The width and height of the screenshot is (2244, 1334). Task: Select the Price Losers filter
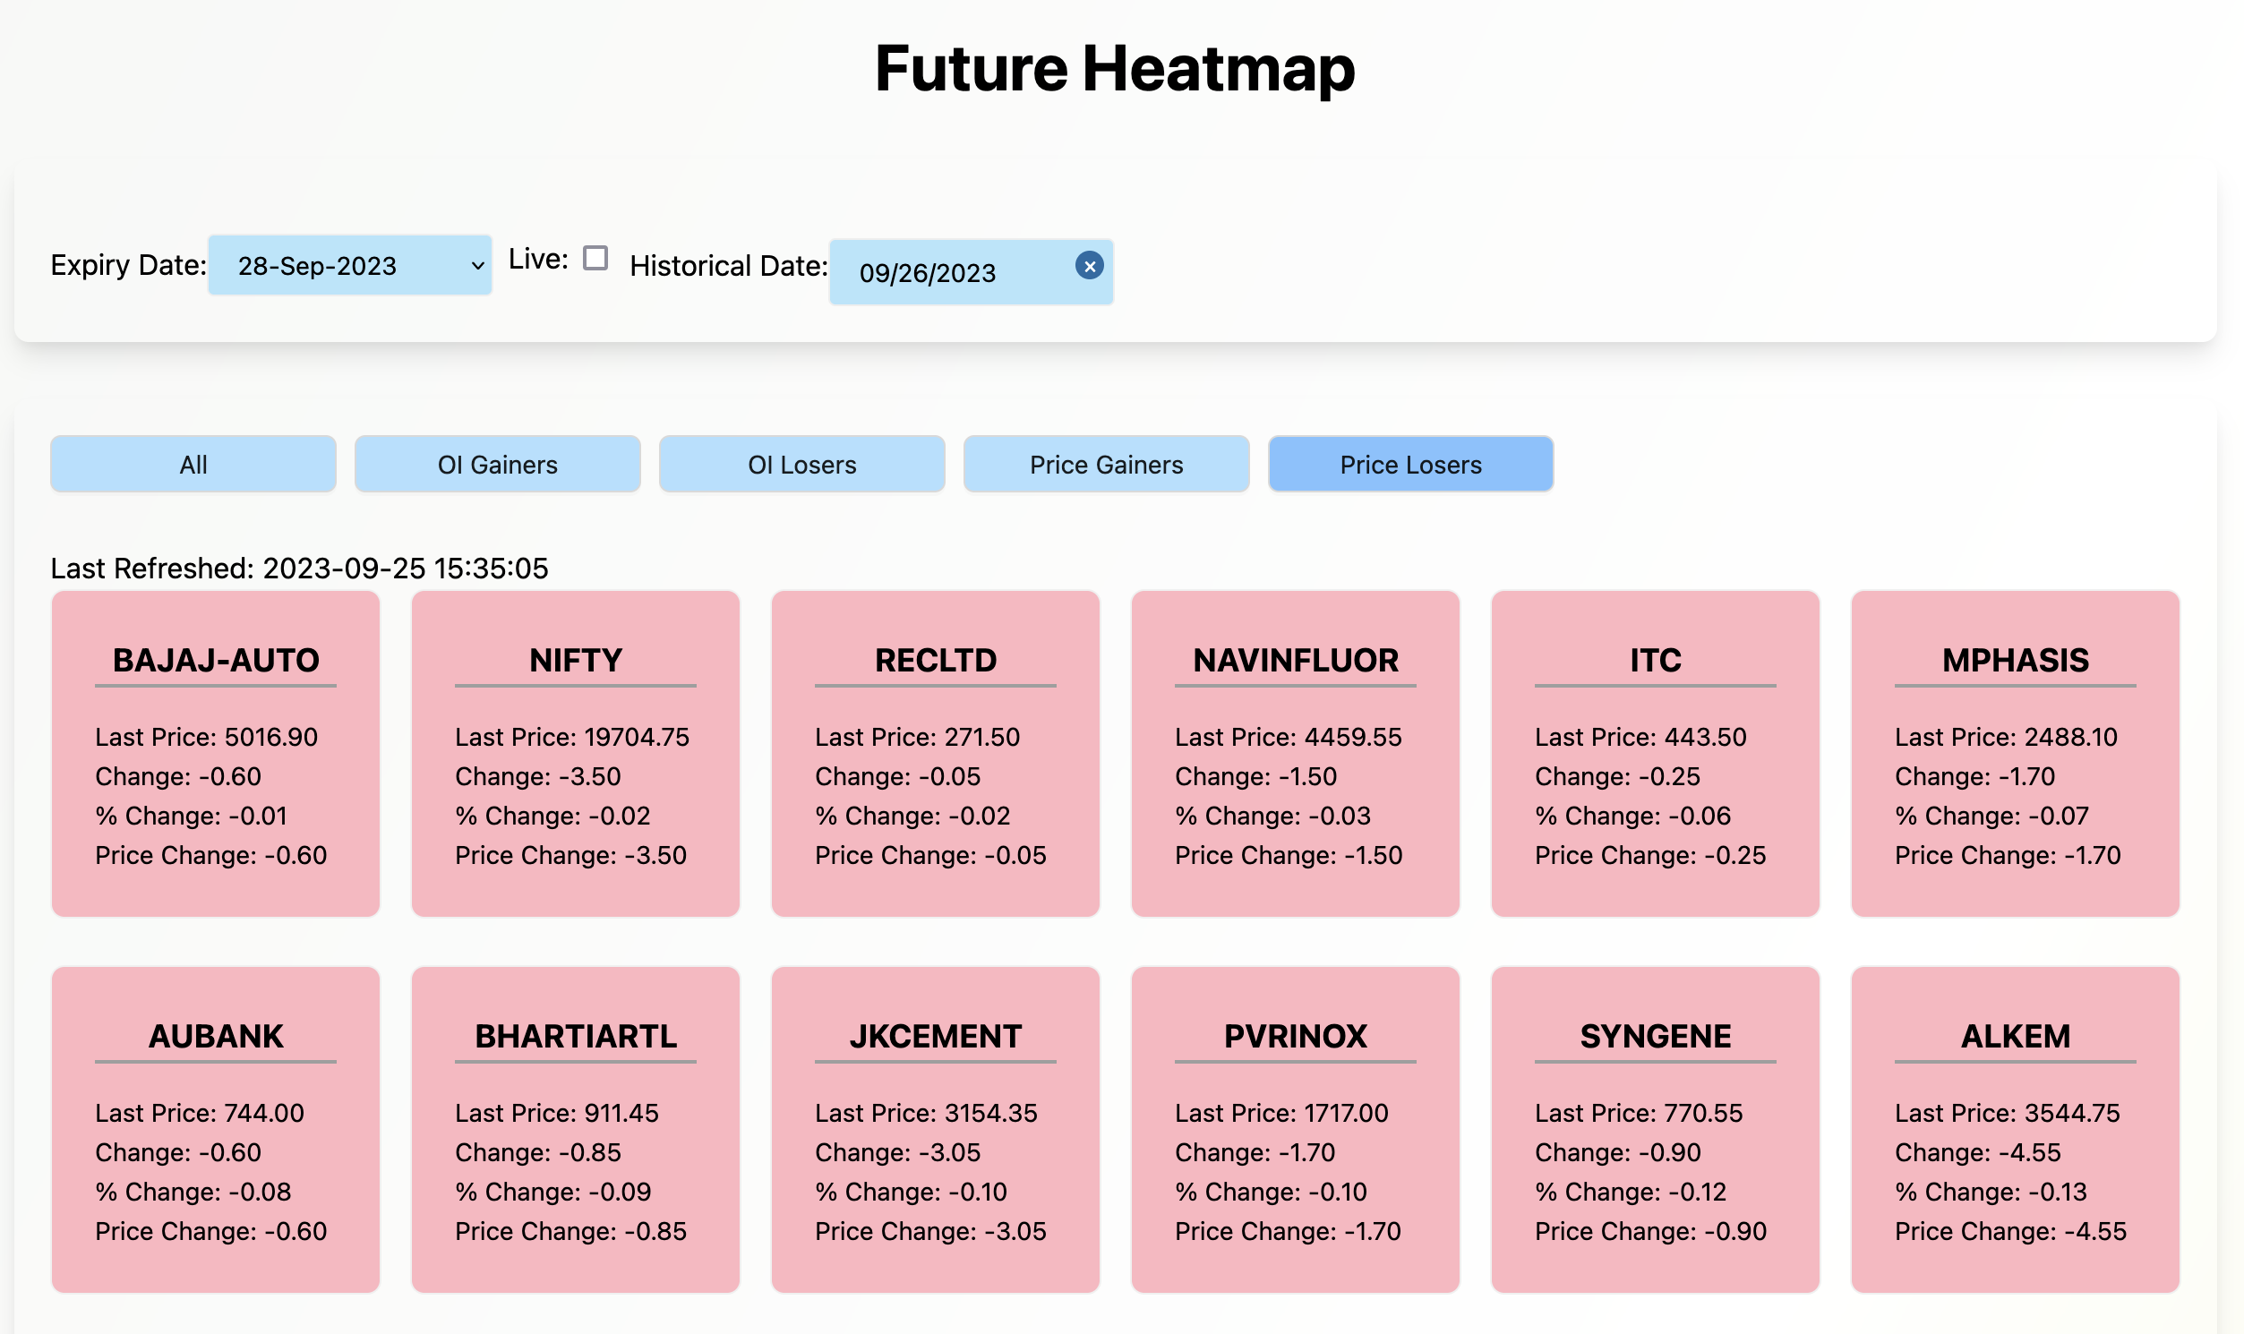click(1410, 464)
